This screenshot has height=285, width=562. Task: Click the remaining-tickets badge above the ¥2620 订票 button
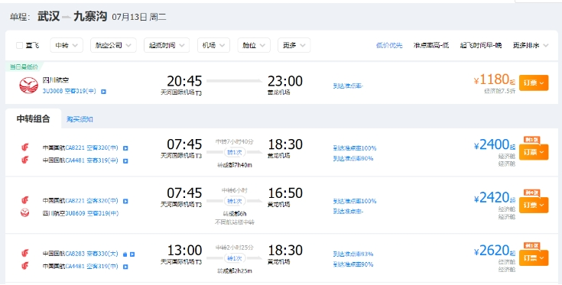(531, 246)
